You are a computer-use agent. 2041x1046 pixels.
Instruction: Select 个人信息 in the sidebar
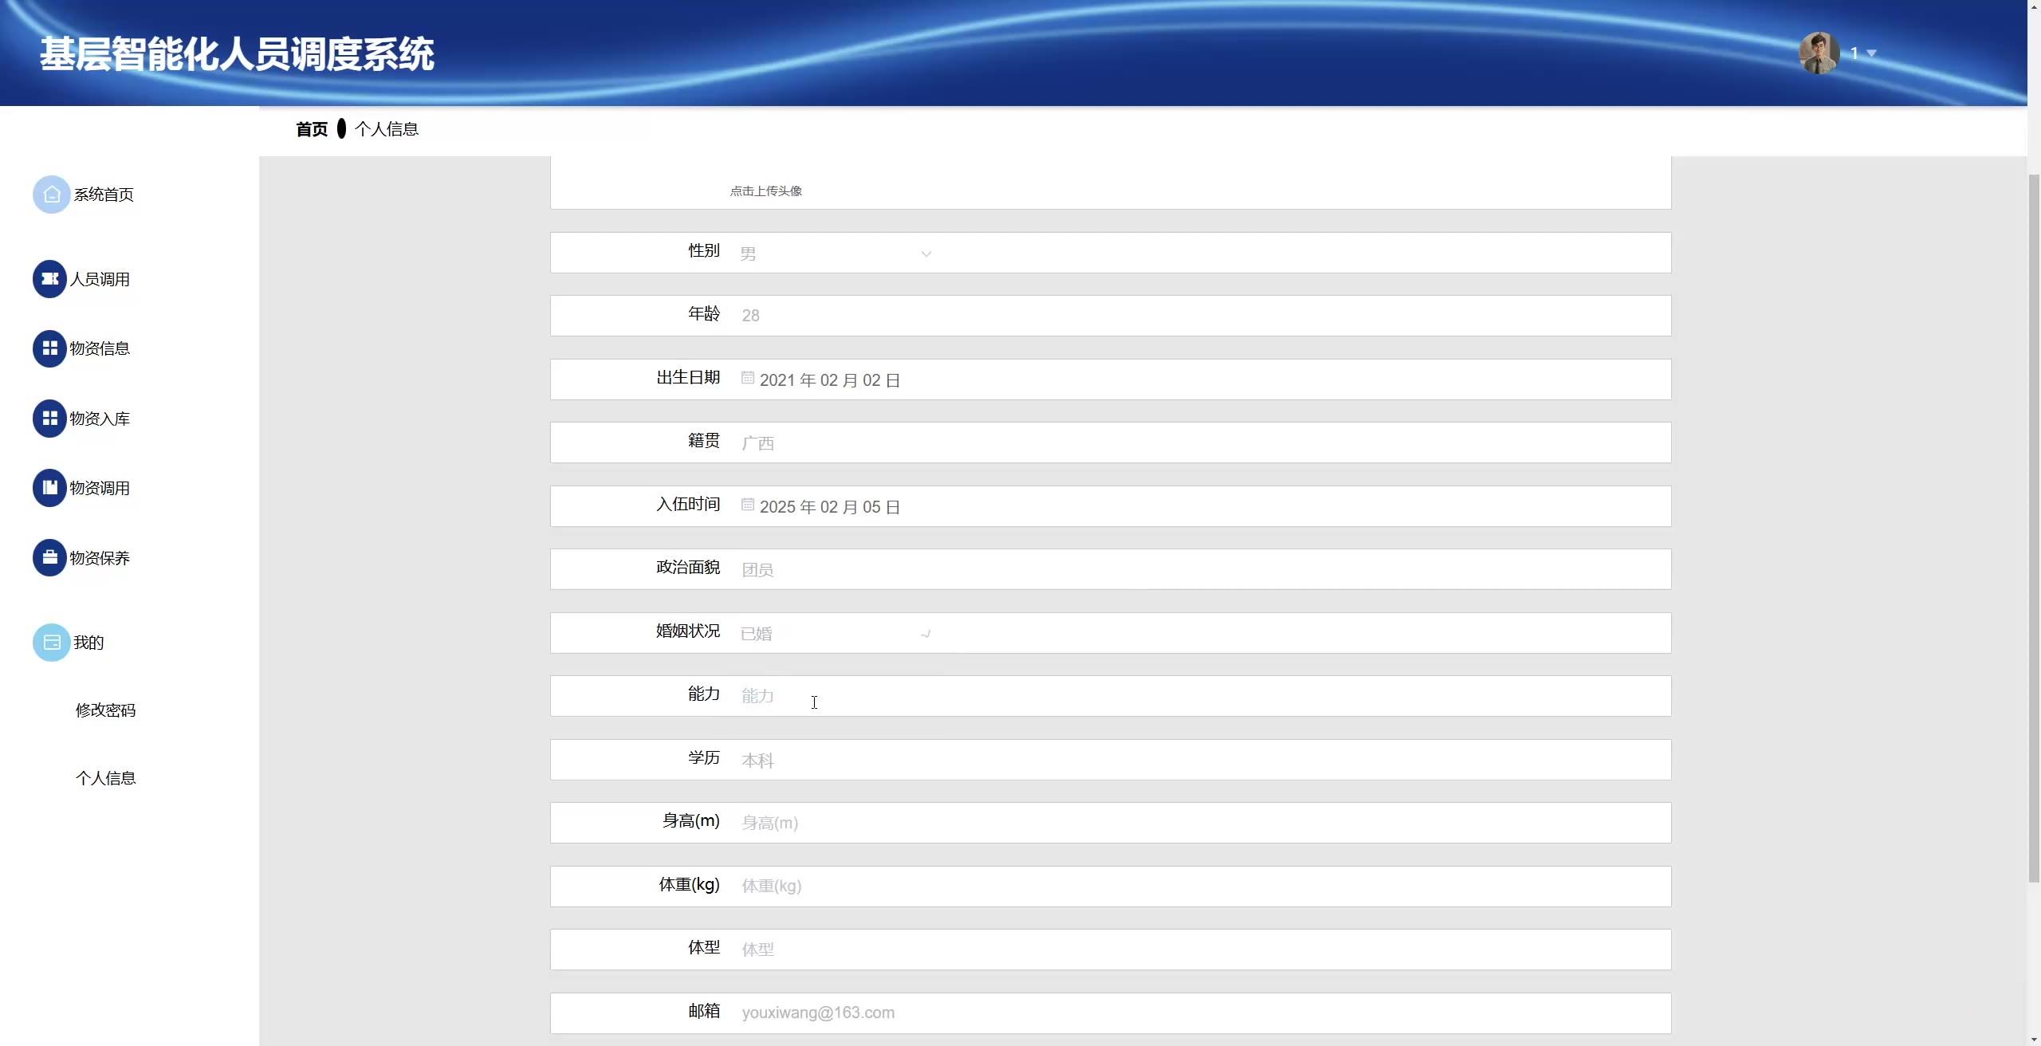105,778
